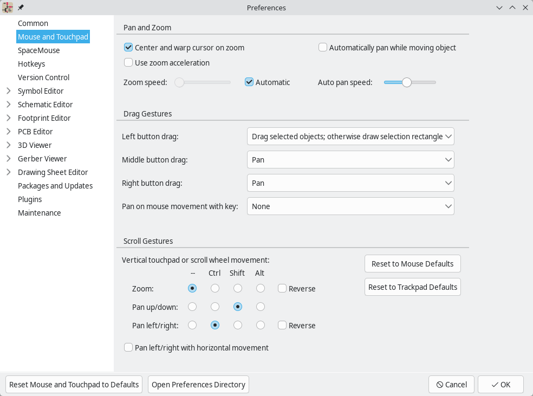The width and height of the screenshot is (533, 396).
Task: Enable Reverse for the Zoom scroll gesture
Action: 282,288
